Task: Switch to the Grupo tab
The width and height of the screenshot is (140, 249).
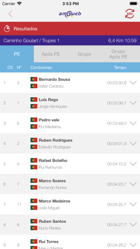Action: [84, 54]
